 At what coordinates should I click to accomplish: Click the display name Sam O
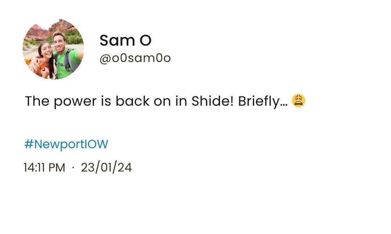(x=125, y=40)
